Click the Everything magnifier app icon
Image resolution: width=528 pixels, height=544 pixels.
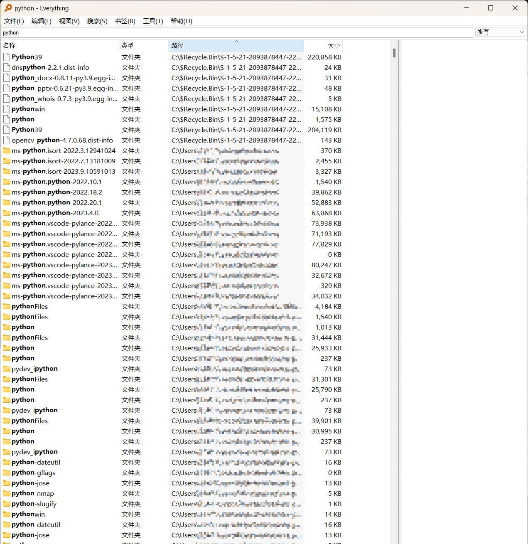8,8
